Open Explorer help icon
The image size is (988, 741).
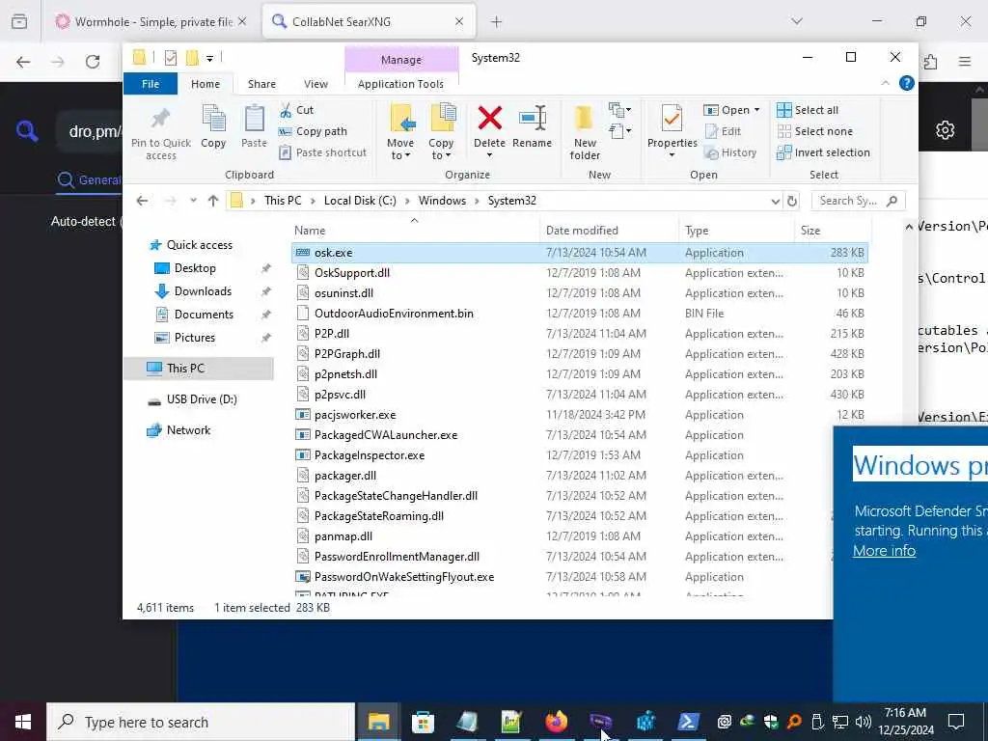[x=906, y=83]
